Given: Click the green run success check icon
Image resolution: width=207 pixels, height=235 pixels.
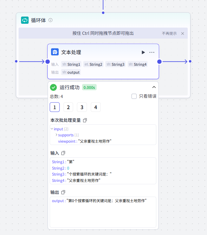Looking at the screenshot, I should click(x=54, y=87).
